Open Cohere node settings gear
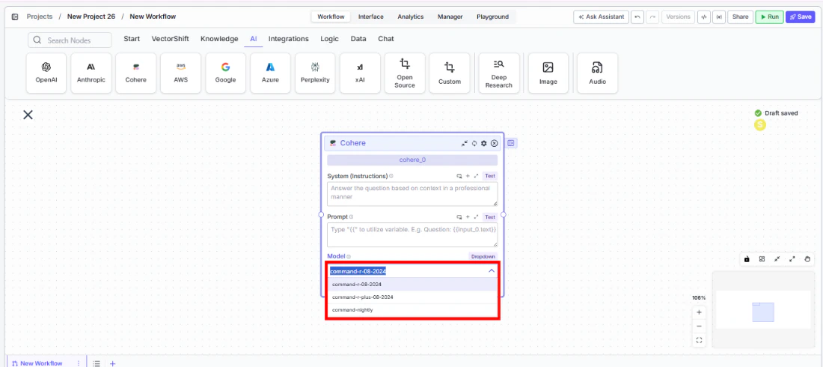 pyautogui.click(x=484, y=143)
